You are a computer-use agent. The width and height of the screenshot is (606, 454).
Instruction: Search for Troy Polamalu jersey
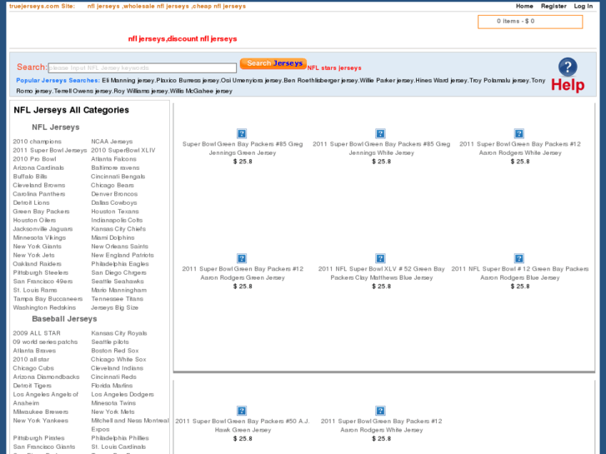[x=499, y=80]
